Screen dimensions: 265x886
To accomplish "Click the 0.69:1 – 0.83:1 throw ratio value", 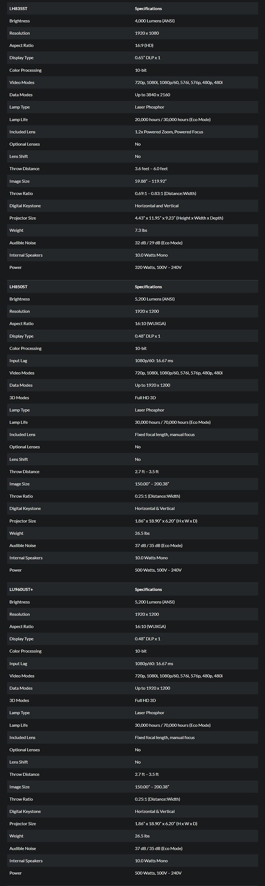I will coord(165,194).
